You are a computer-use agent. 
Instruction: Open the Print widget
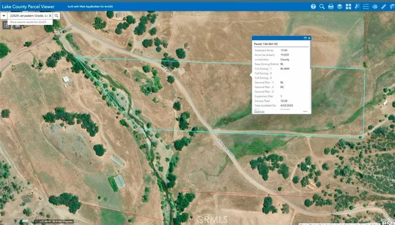(330, 7)
